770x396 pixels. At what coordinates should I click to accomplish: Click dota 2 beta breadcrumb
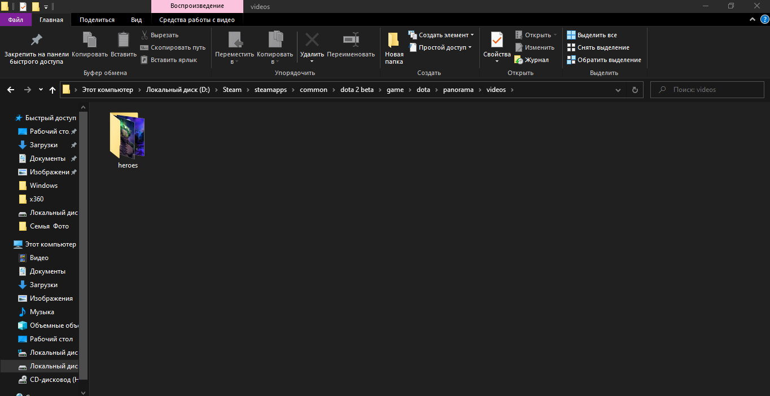(357, 90)
